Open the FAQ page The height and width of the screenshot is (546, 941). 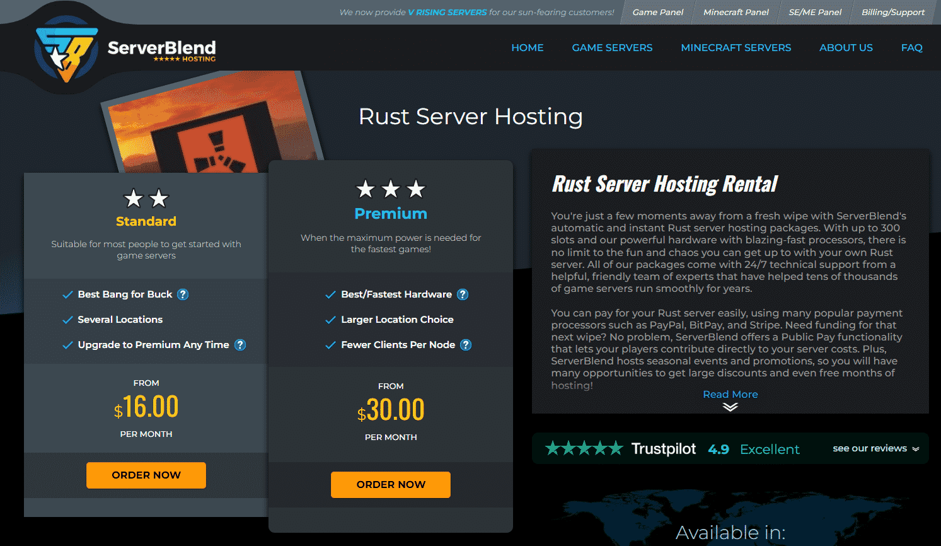[912, 48]
